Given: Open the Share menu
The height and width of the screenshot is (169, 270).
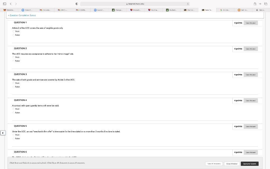Looking at the screenshot, I should tap(255, 4).
